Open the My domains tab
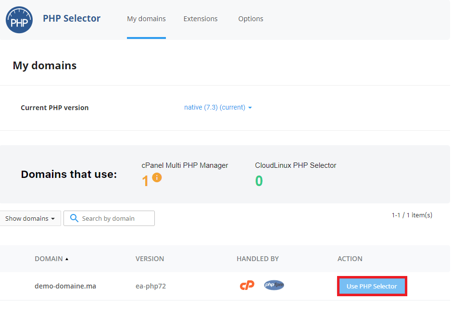This screenshot has width=452, height=326. tap(146, 19)
